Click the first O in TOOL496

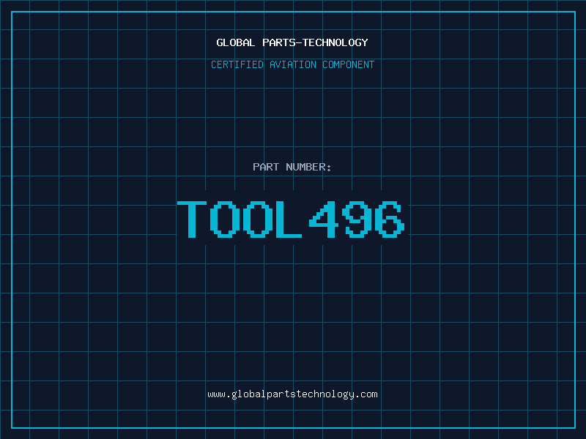(226, 219)
